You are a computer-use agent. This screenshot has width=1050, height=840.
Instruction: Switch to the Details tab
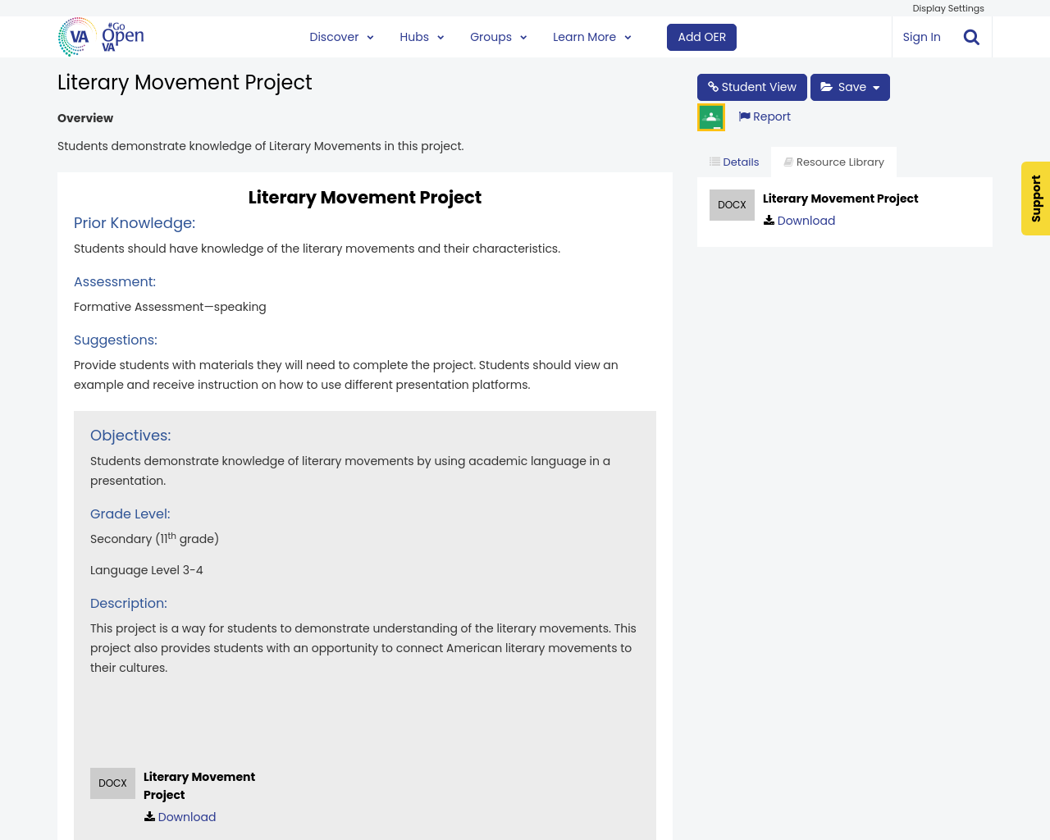tap(733, 161)
